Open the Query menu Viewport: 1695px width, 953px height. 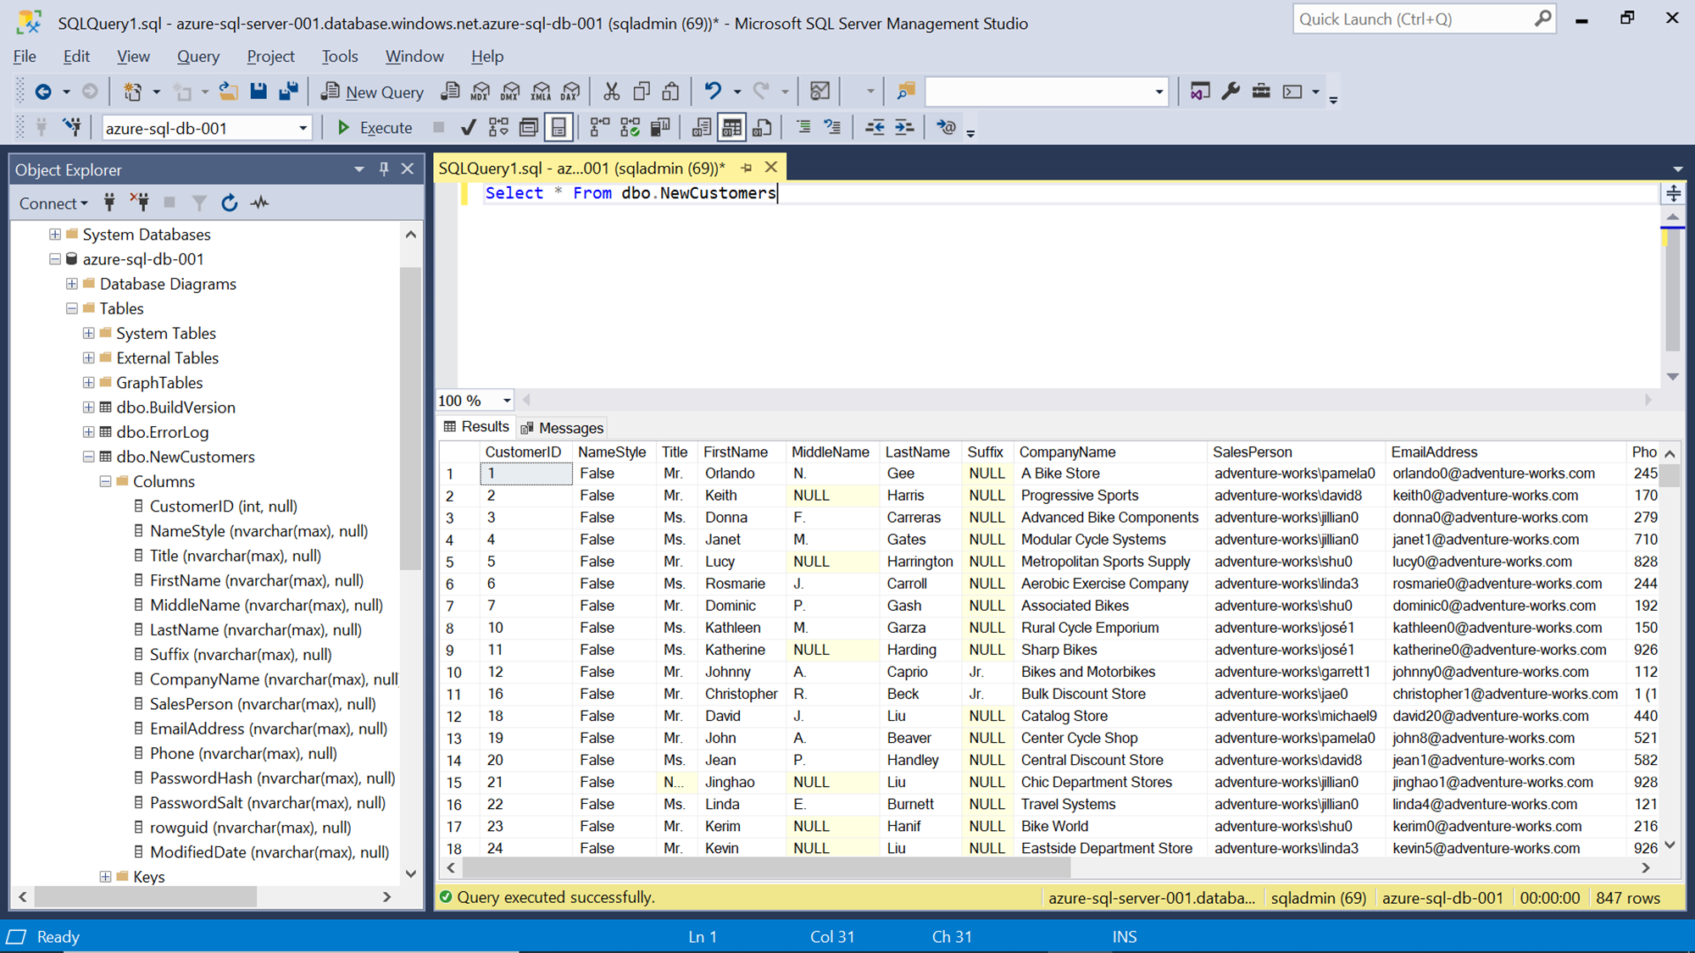(197, 57)
